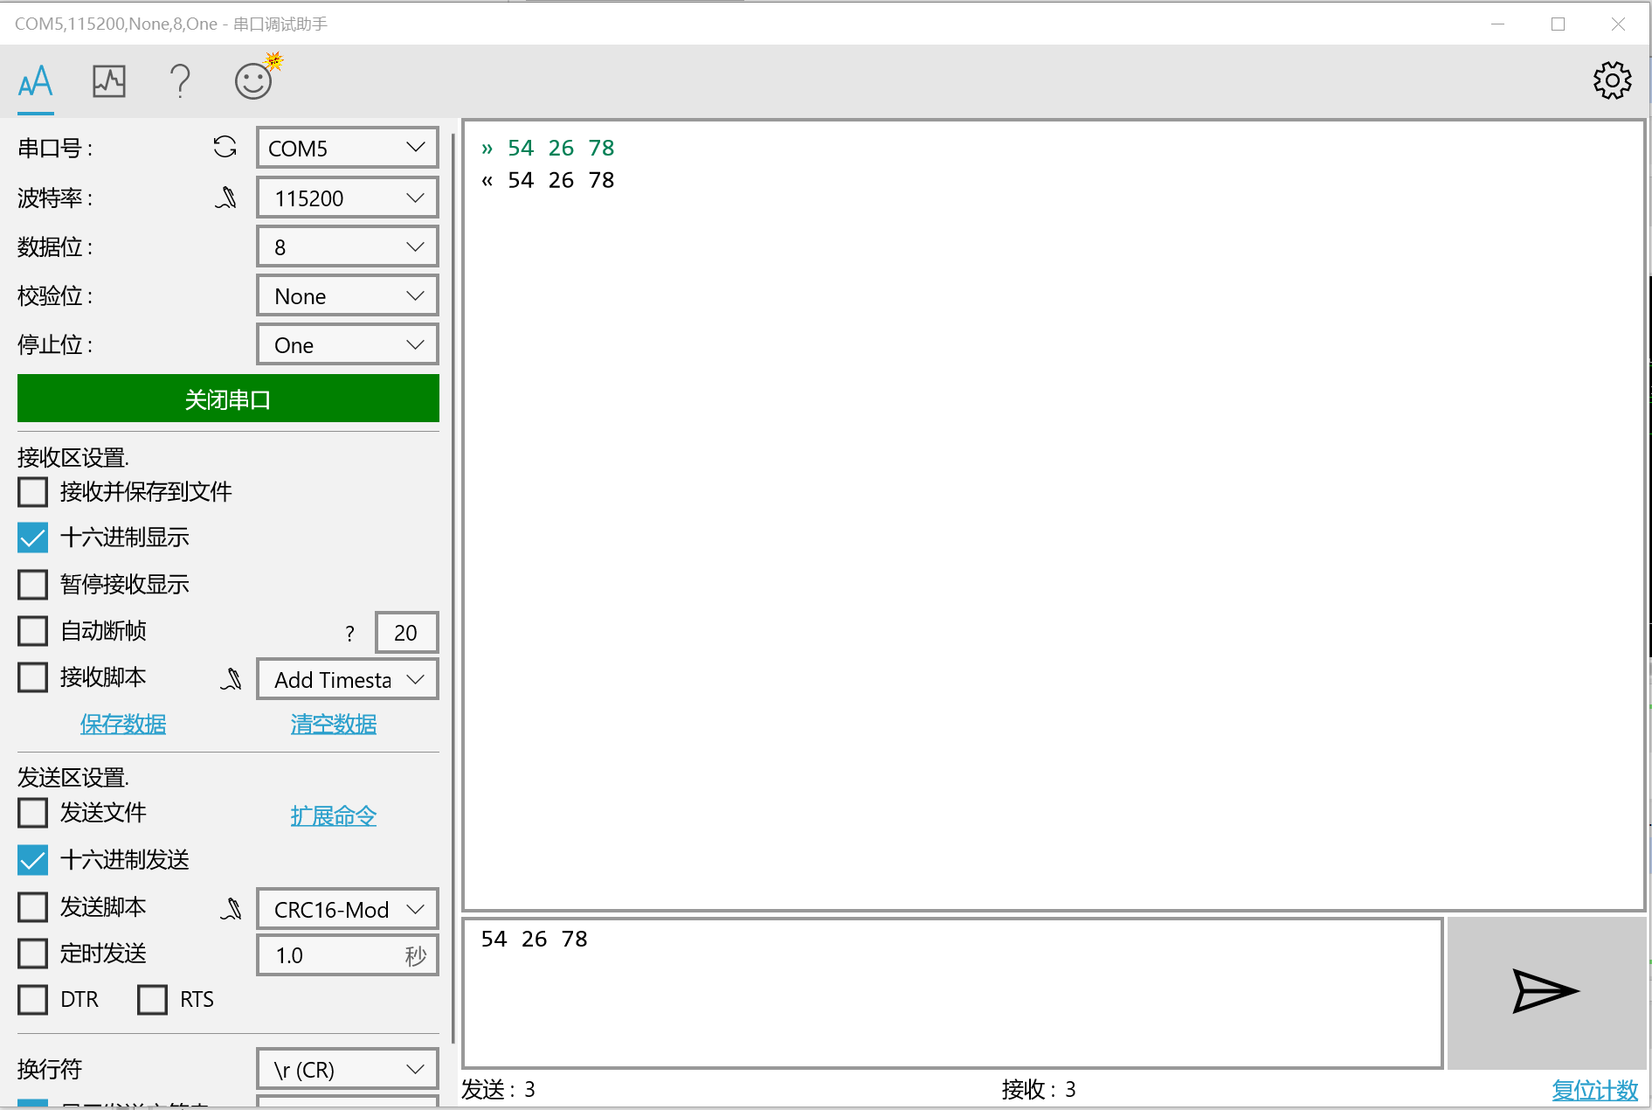Enable 发送脚本 checkbox
Screen dimensions: 1652x1110
(33, 907)
